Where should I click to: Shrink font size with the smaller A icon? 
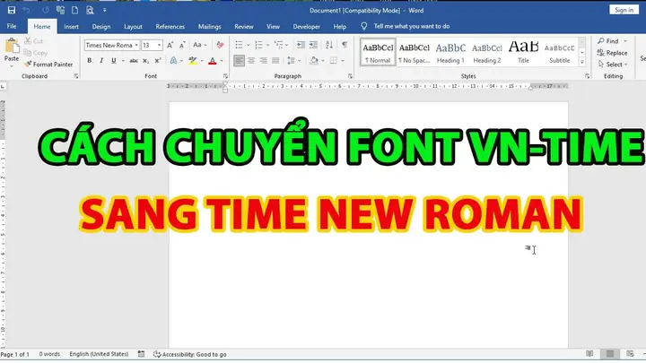pos(182,46)
